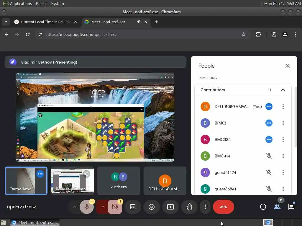302x226 pixels.
Task: Expand audio settings chevron beside microphone
Action: tap(75, 207)
